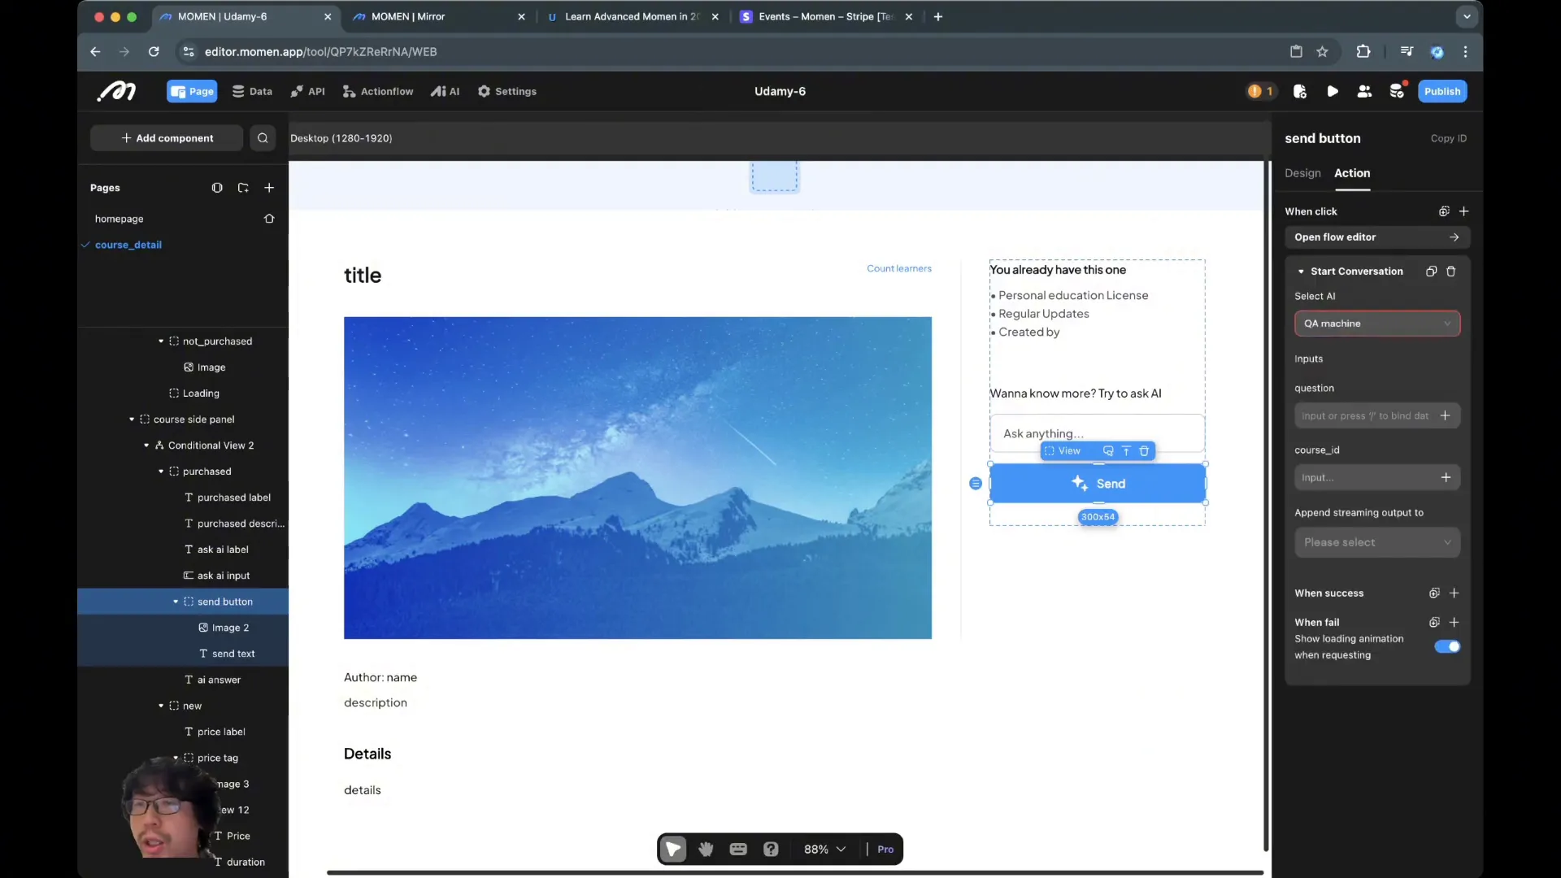
Task: Click the comment icon in canvas selection toolbar
Action: (1107, 451)
